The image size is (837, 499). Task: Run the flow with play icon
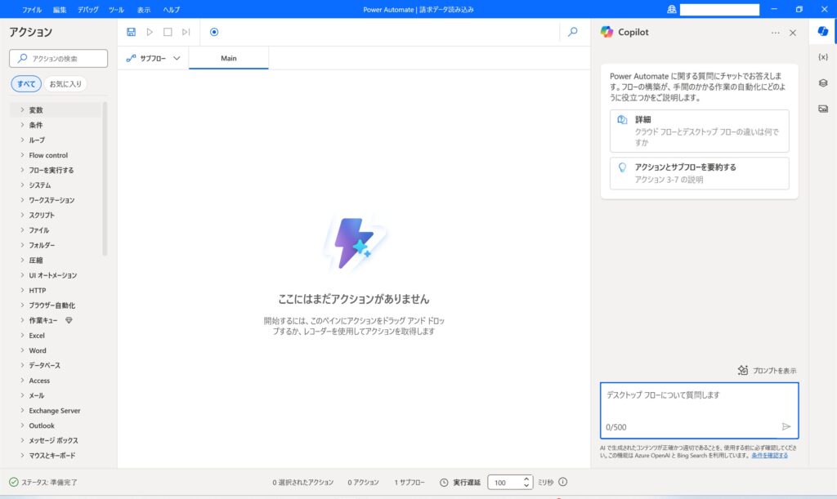click(150, 32)
